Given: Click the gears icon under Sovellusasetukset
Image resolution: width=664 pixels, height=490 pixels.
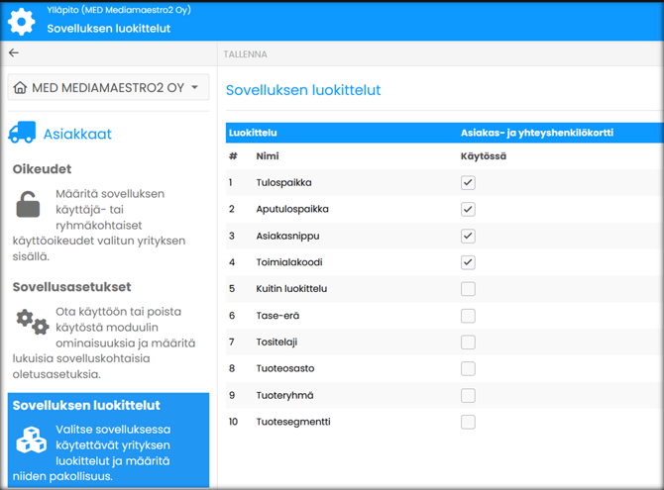Looking at the screenshot, I should (x=32, y=322).
